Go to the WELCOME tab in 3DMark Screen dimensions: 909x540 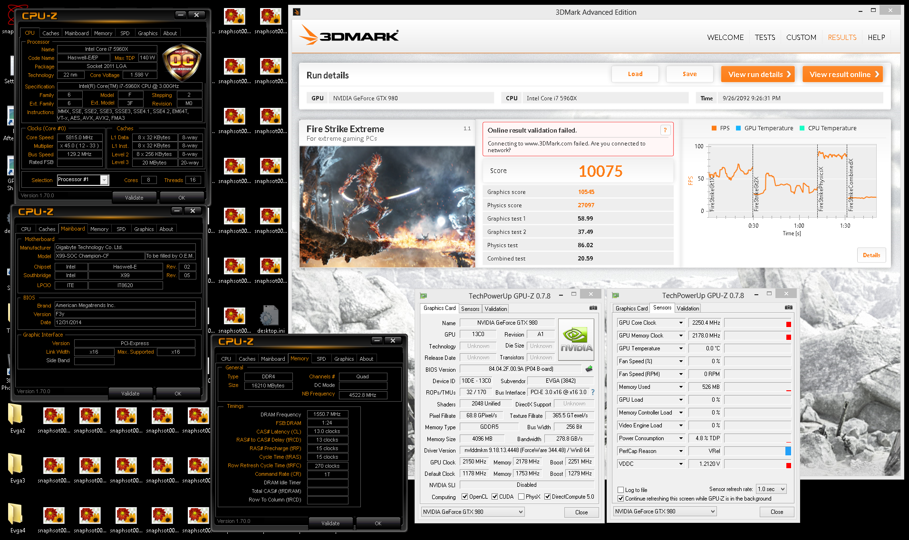coord(725,38)
